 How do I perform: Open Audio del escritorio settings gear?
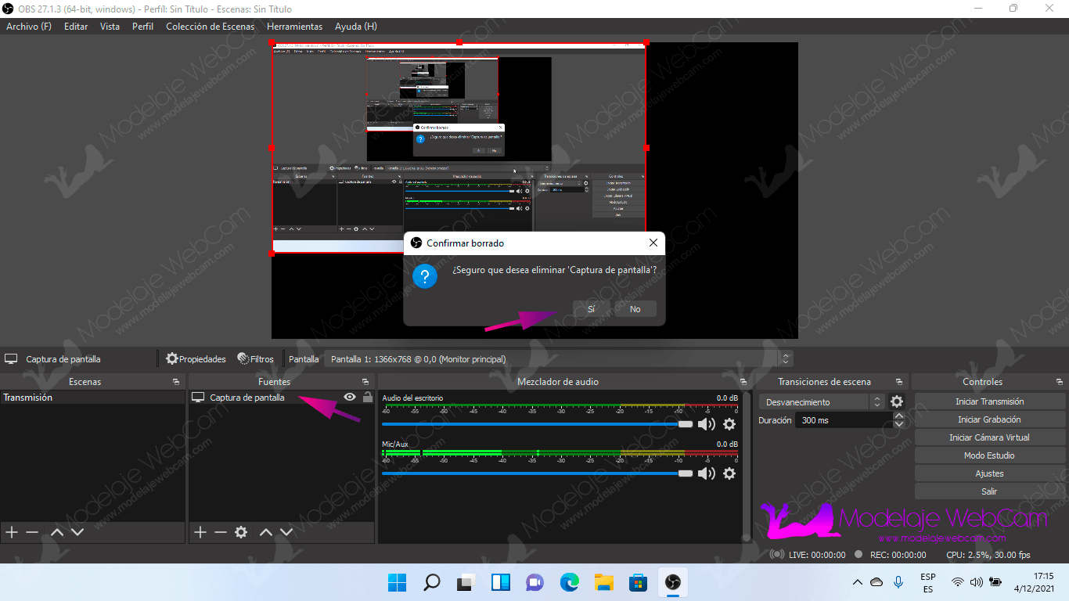coord(729,424)
